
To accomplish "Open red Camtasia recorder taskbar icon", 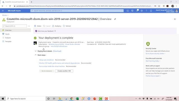I will [x=106, y=98].
